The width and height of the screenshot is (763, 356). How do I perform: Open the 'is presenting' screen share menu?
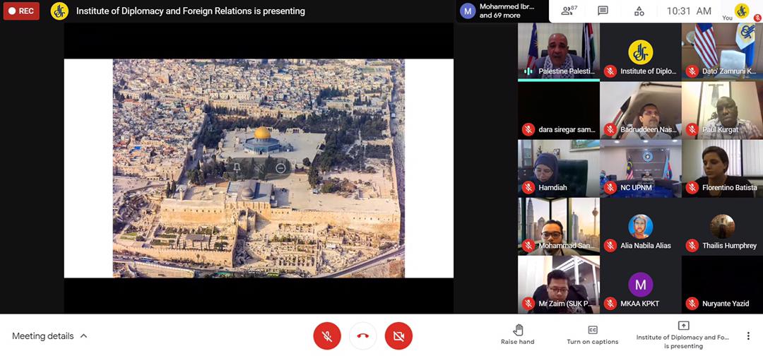(682, 335)
